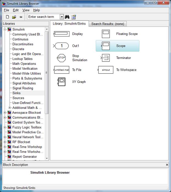
Task: Click the Libraries tree scrollbar thumb
Action: [x=47, y=72]
